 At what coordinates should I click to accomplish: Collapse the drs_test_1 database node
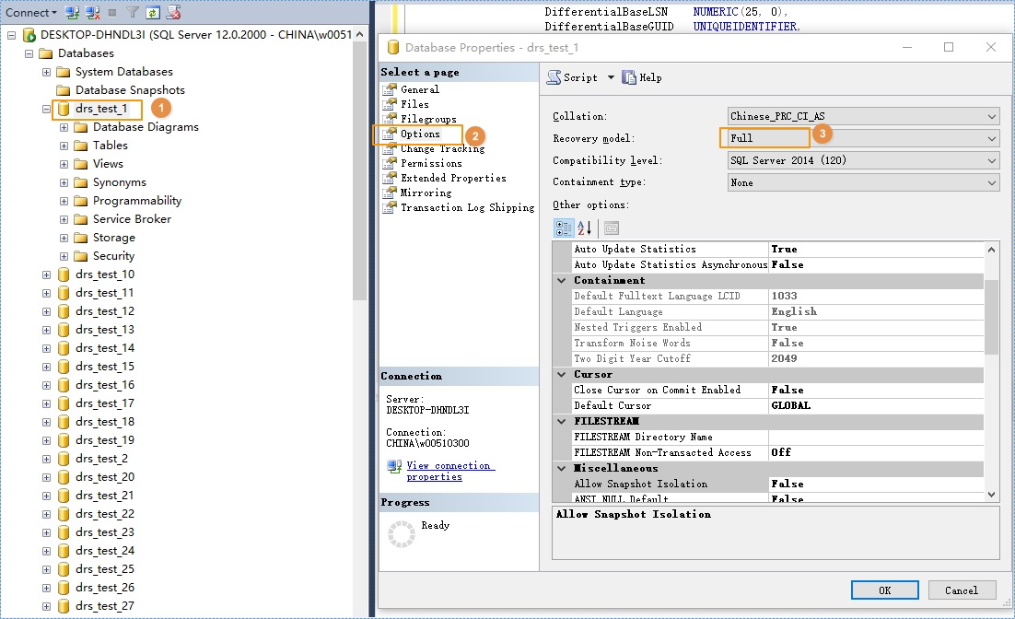(47, 109)
